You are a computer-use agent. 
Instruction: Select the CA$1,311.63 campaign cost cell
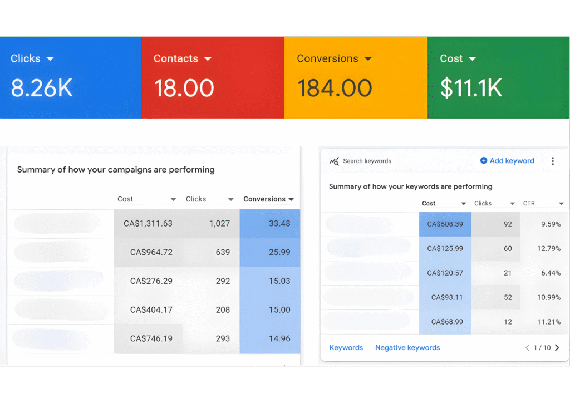(x=148, y=224)
